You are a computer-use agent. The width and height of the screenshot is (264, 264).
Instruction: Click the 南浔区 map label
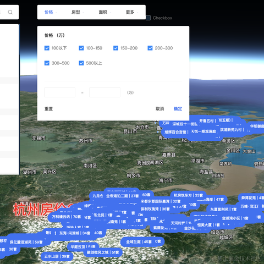tap(90, 166)
